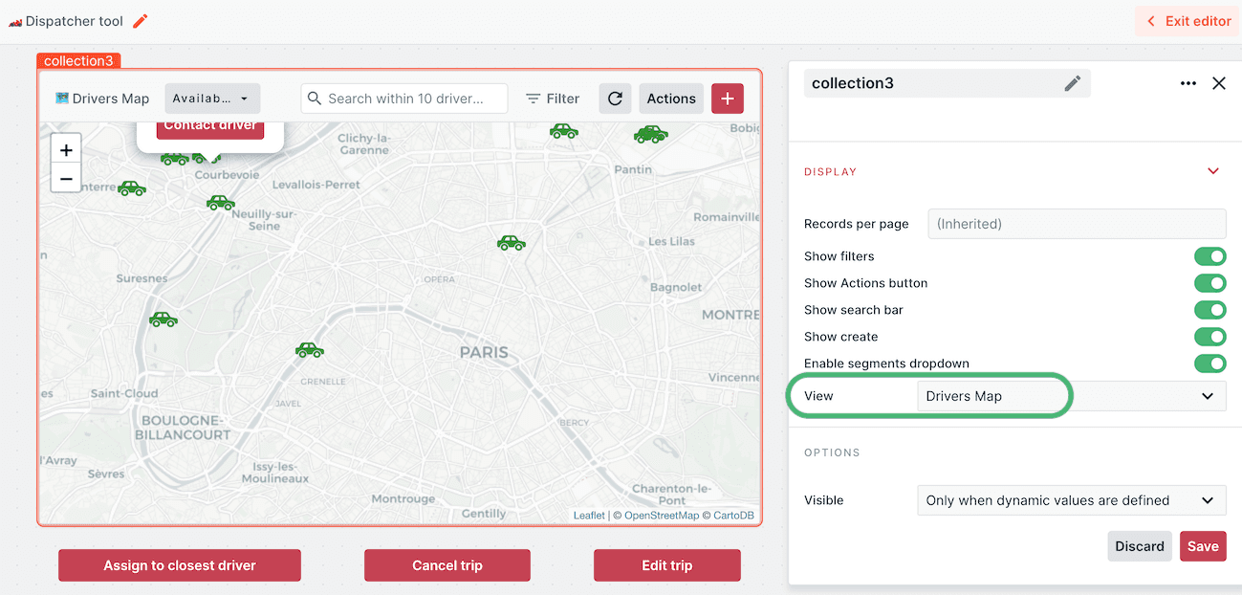Click the Discard button
The image size is (1242, 595).
click(1140, 546)
